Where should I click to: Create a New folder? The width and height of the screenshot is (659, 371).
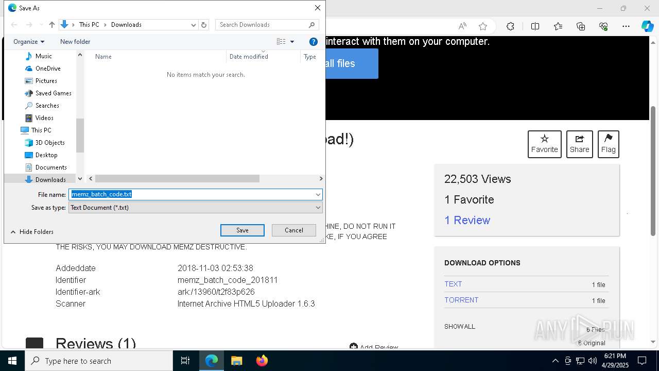pyautogui.click(x=75, y=42)
